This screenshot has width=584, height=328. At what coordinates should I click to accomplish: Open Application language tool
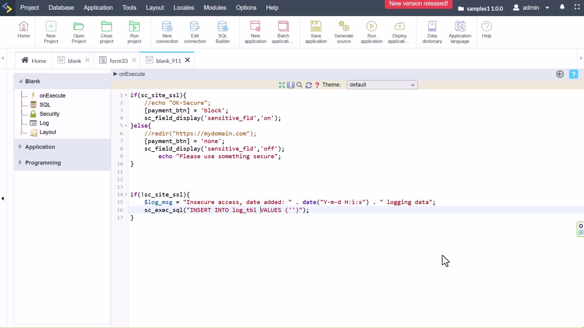pos(460,32)
